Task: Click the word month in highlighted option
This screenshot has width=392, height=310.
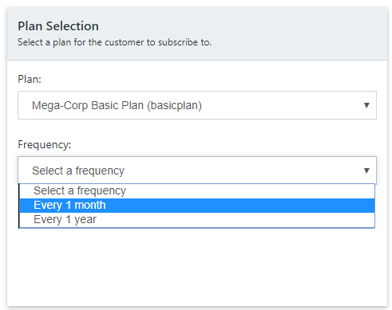Action: click(90, 206)
